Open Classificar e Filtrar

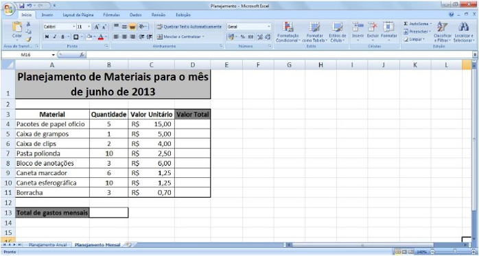click(442, 31)
